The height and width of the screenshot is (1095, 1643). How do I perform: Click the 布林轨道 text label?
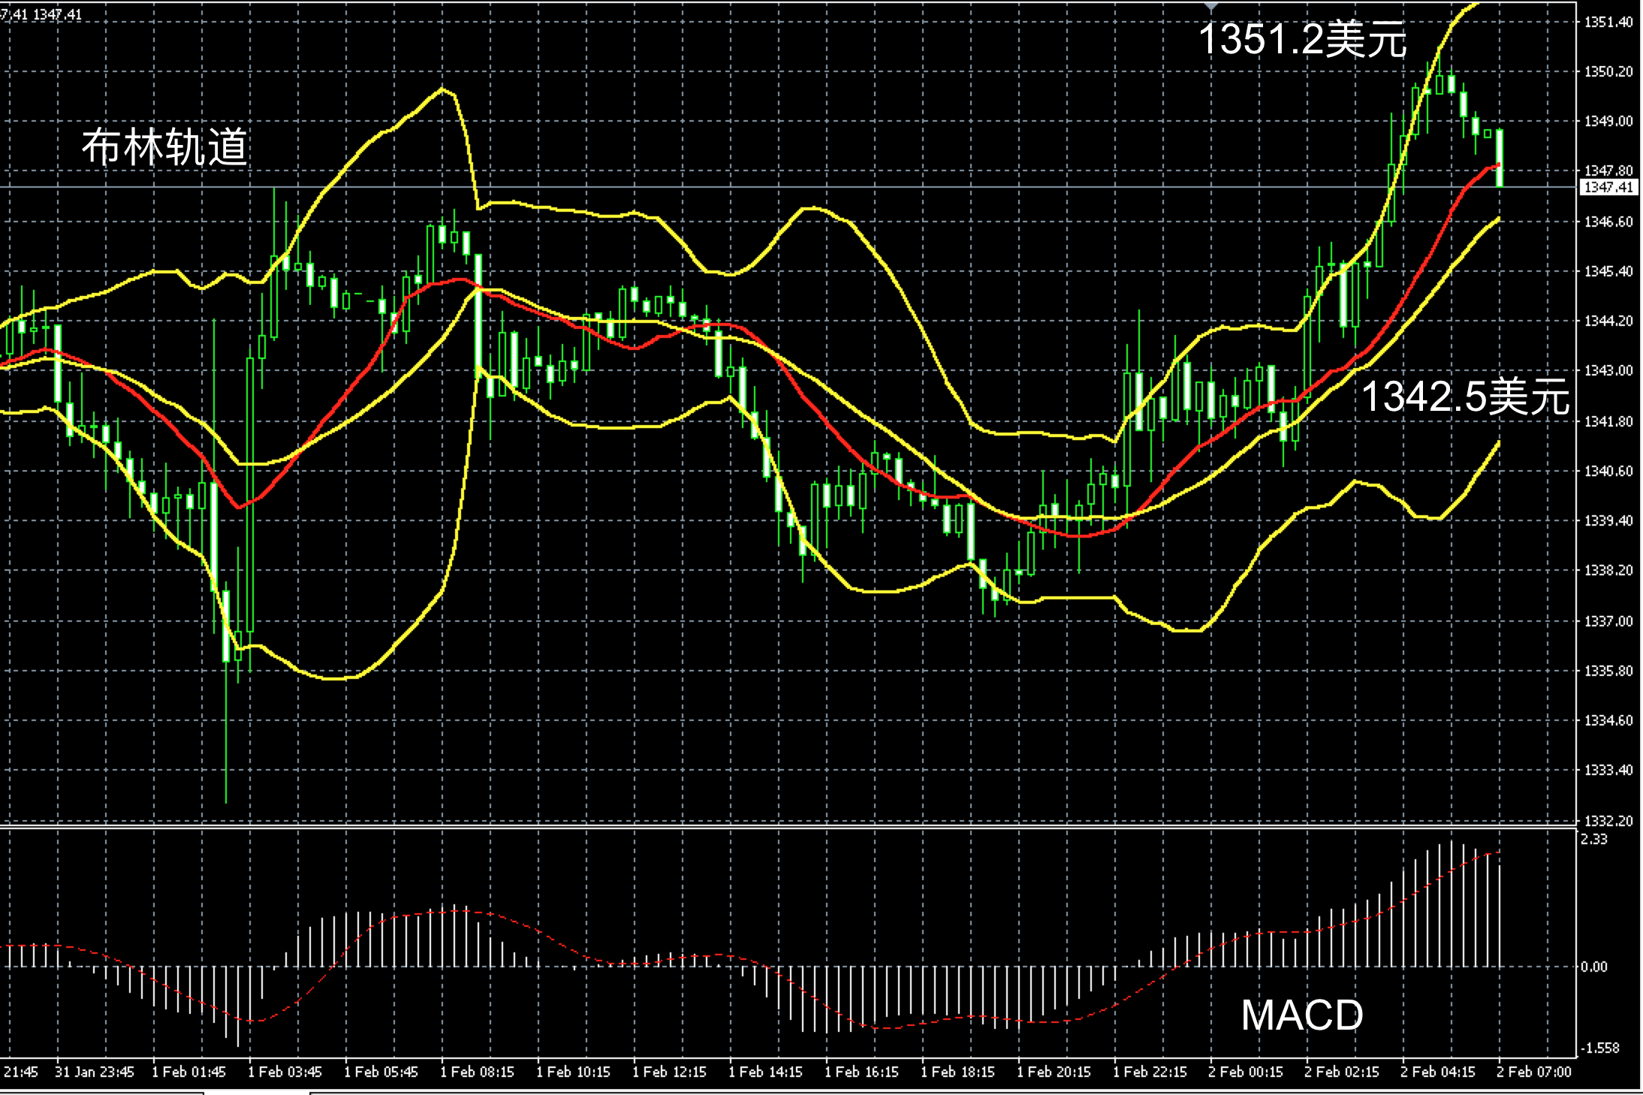[164, 146]
